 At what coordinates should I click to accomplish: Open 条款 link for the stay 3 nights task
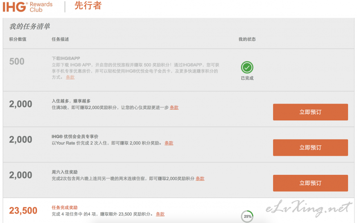[x=174, y=107]
